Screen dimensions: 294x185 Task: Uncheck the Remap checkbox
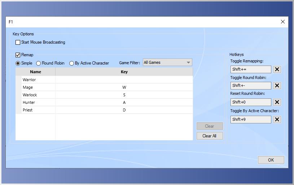click(18, 55)
